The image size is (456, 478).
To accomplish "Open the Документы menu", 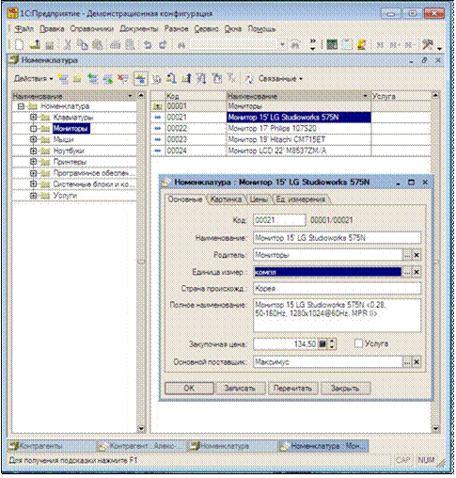I will (139, 29).
